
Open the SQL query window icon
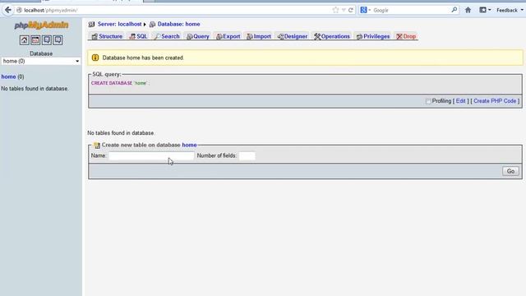tap(35, 40)
